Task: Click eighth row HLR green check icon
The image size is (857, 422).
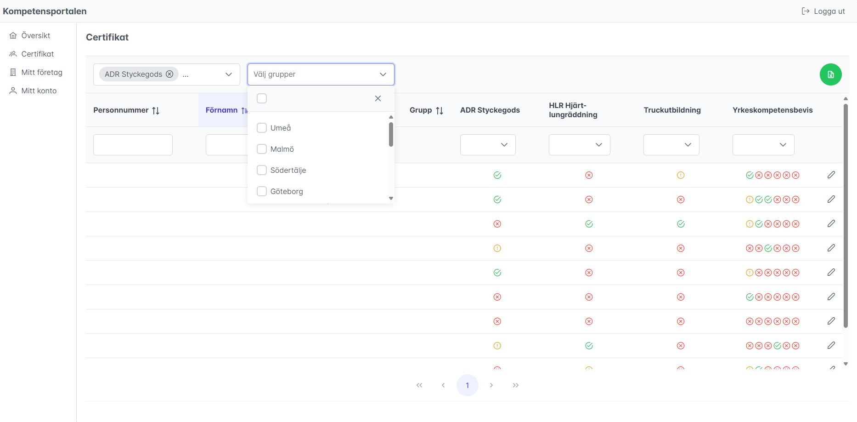Action: (589, 346)
